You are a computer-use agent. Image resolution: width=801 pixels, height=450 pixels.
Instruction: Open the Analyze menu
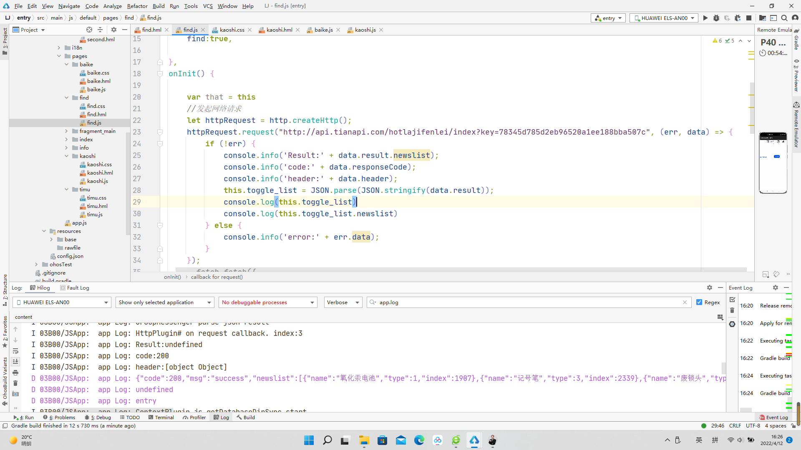coord(112,6)
